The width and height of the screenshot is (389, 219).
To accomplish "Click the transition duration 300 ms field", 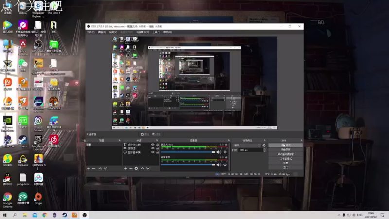I will click(x=250, y=150).
